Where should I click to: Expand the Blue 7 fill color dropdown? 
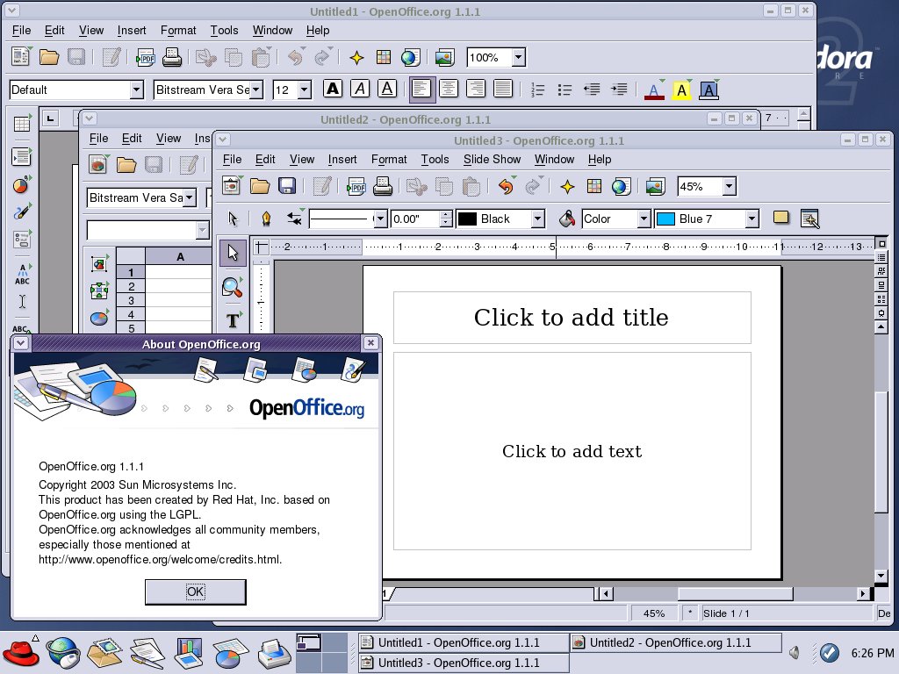(x=752, y=219)
